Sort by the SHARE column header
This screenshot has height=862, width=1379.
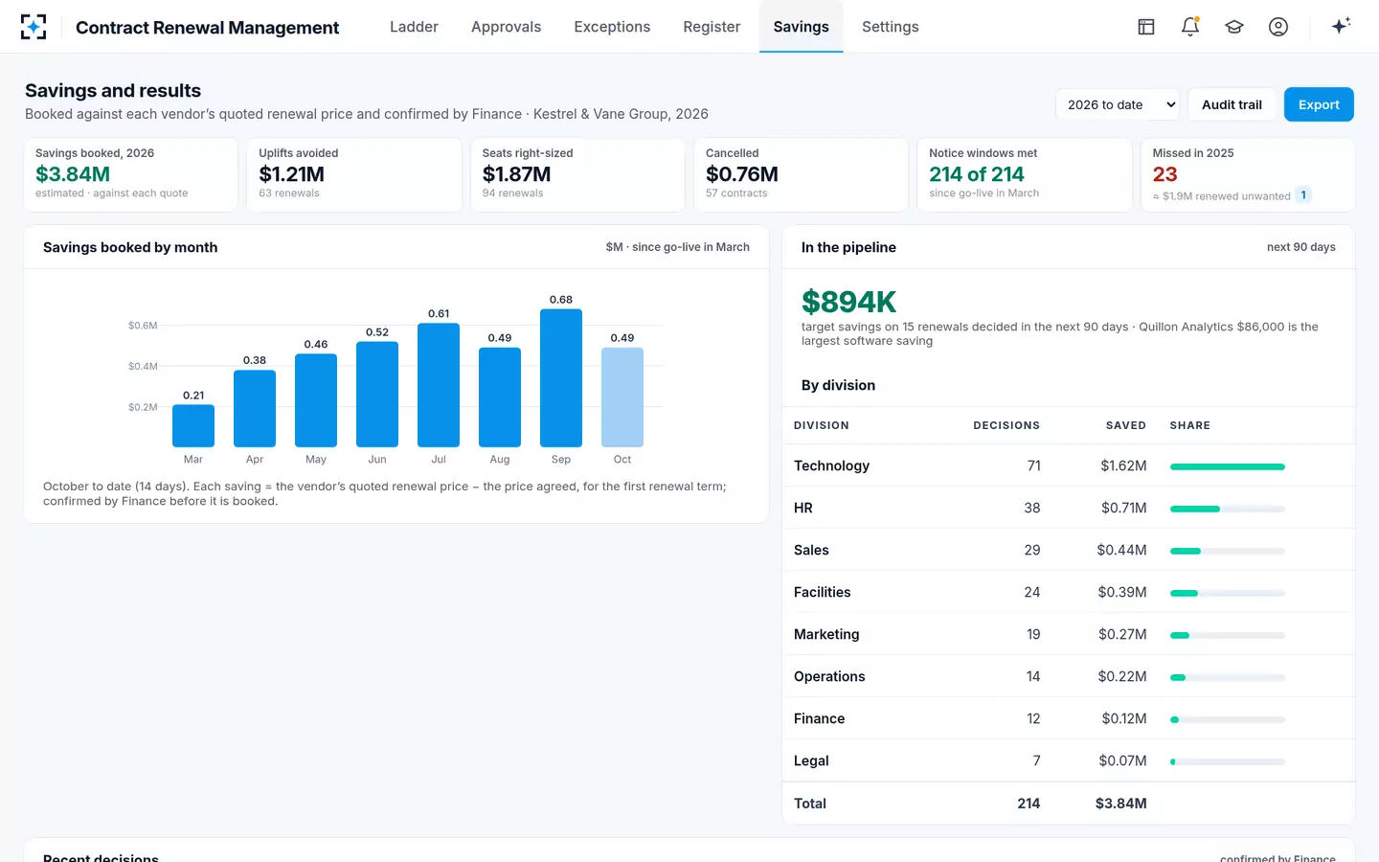coord(1190,425)
